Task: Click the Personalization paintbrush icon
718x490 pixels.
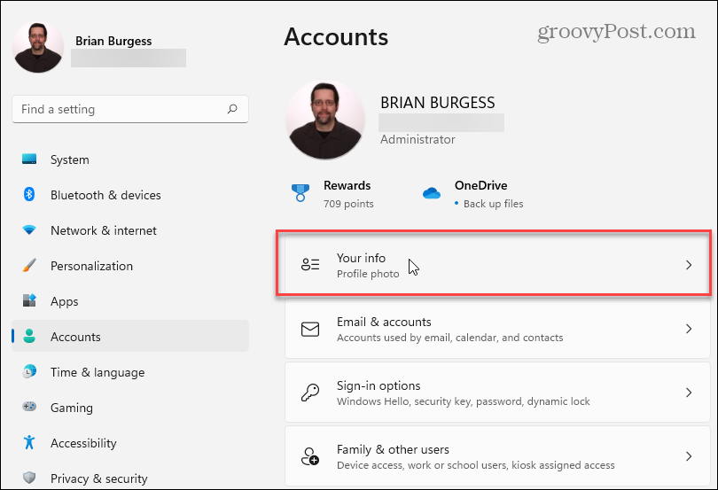Action: pos(29,265)
